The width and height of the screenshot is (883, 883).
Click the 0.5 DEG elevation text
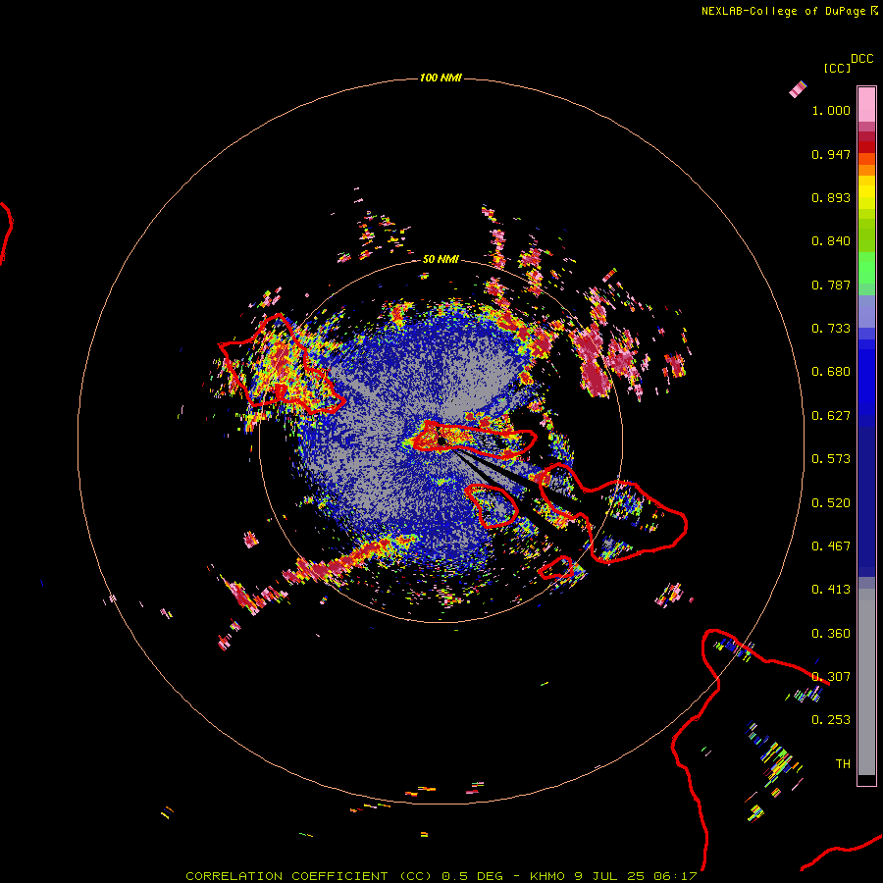click(x=472, y=876)
